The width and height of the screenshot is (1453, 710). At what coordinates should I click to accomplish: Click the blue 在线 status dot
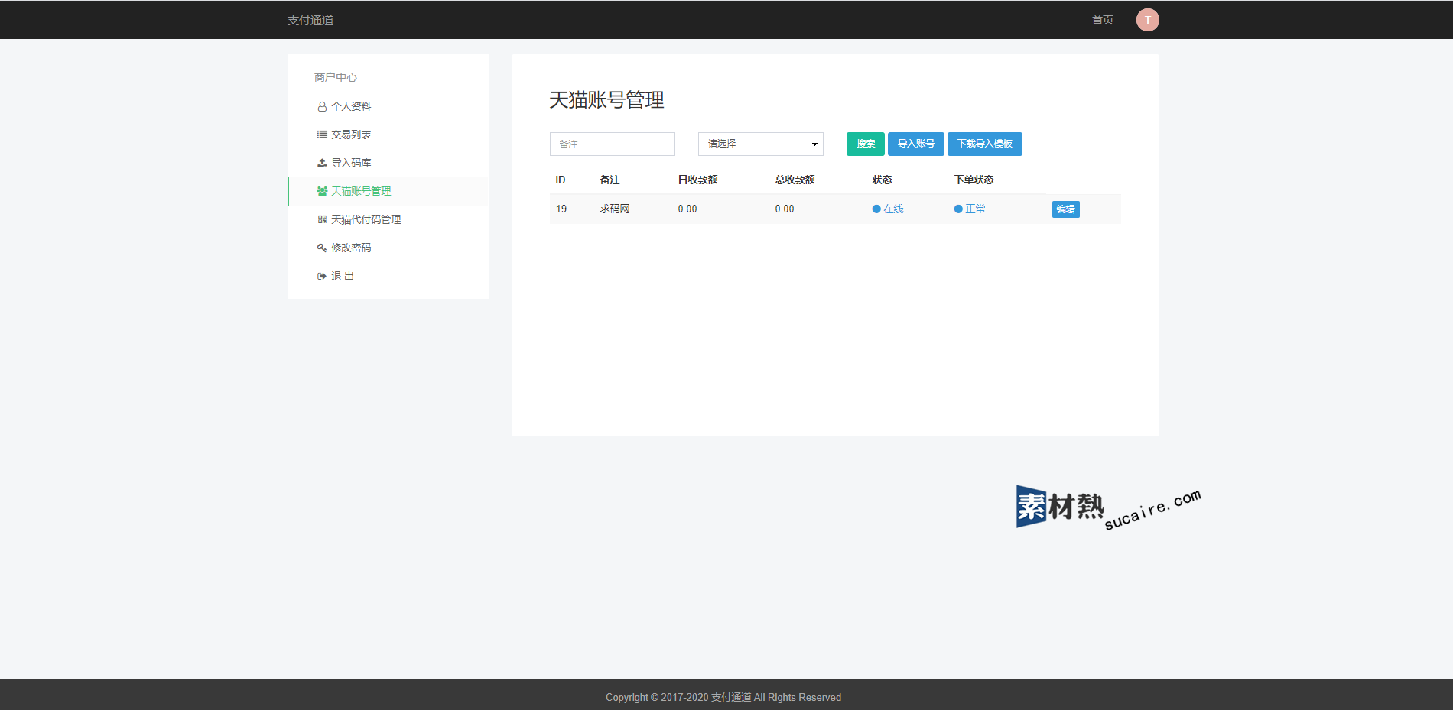tap(876, 209)
